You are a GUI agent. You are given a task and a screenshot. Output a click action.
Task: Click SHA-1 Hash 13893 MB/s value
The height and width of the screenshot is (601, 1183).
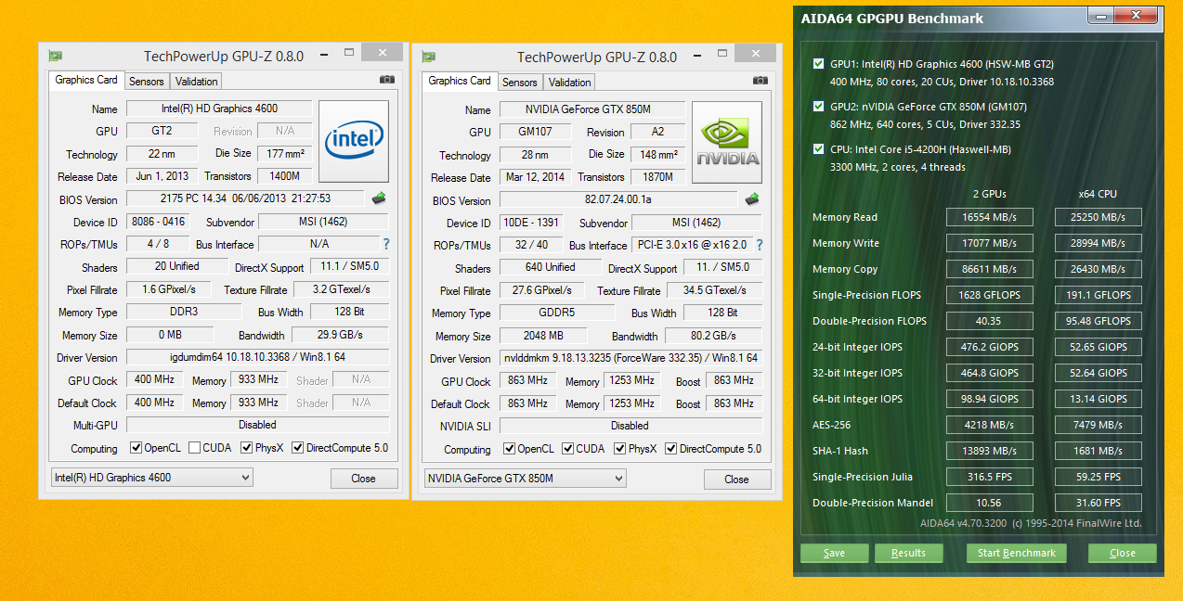(990, 451)
